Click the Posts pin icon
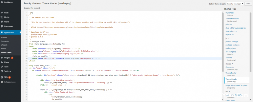This screenshot has height=102, width=253. click(2, 13)
